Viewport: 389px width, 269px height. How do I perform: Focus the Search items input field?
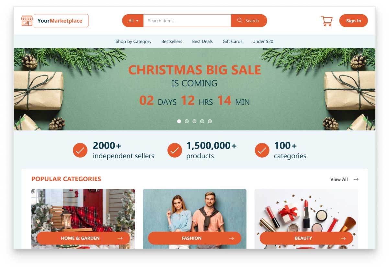coord(187,21)
